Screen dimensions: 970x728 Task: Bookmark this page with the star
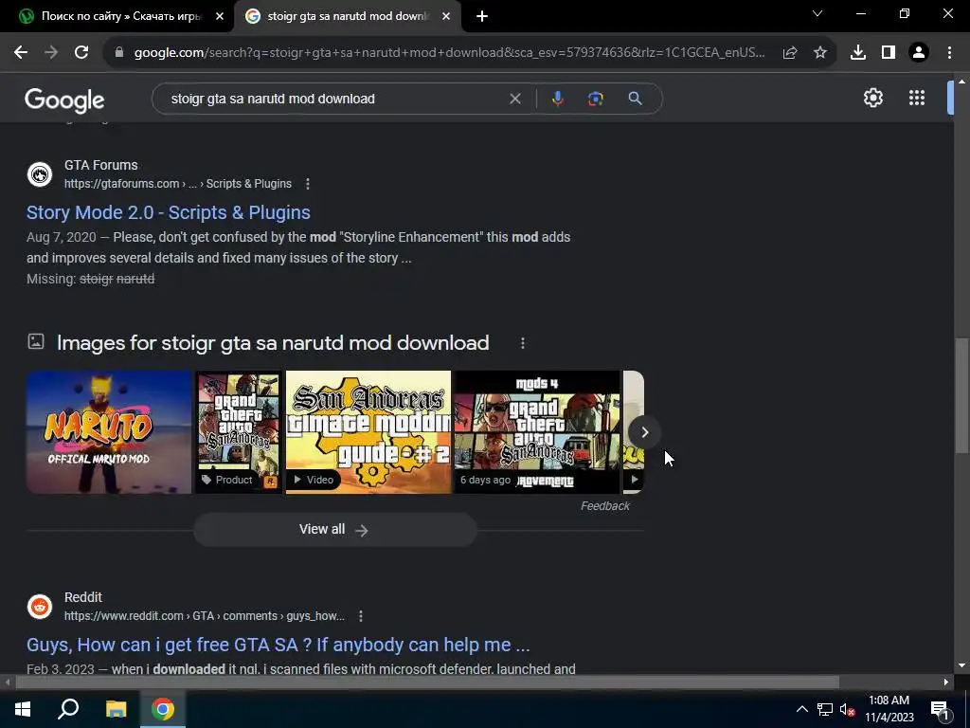[x=820, y=53]
